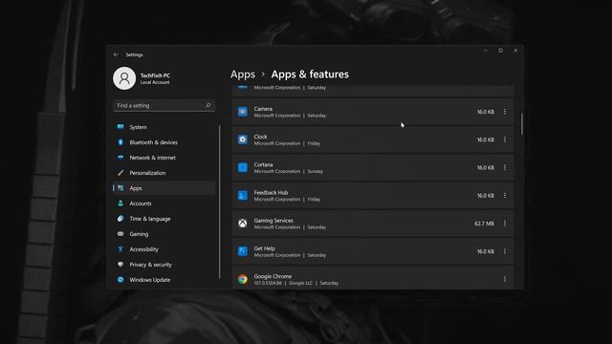
Task: Open Accessibility settings
Action: point(164,249)
